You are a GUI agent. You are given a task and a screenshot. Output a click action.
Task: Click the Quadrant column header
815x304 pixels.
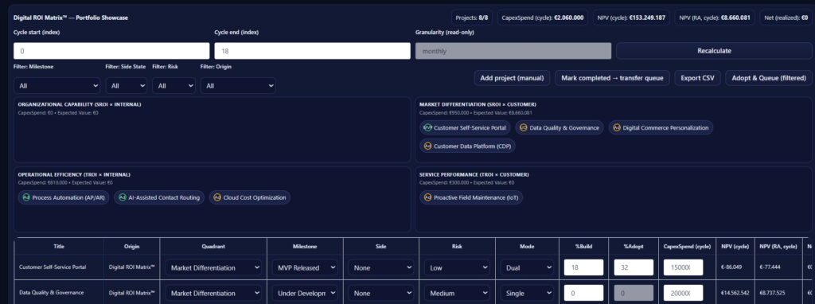[213, 247]
